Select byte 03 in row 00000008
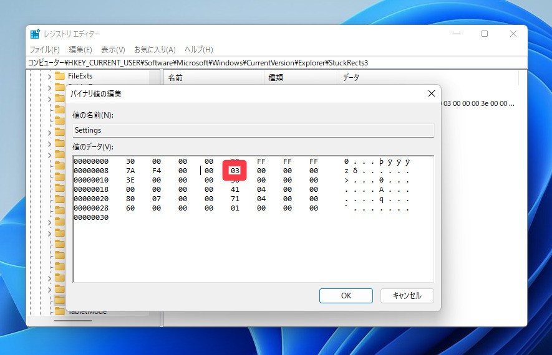 235,171
